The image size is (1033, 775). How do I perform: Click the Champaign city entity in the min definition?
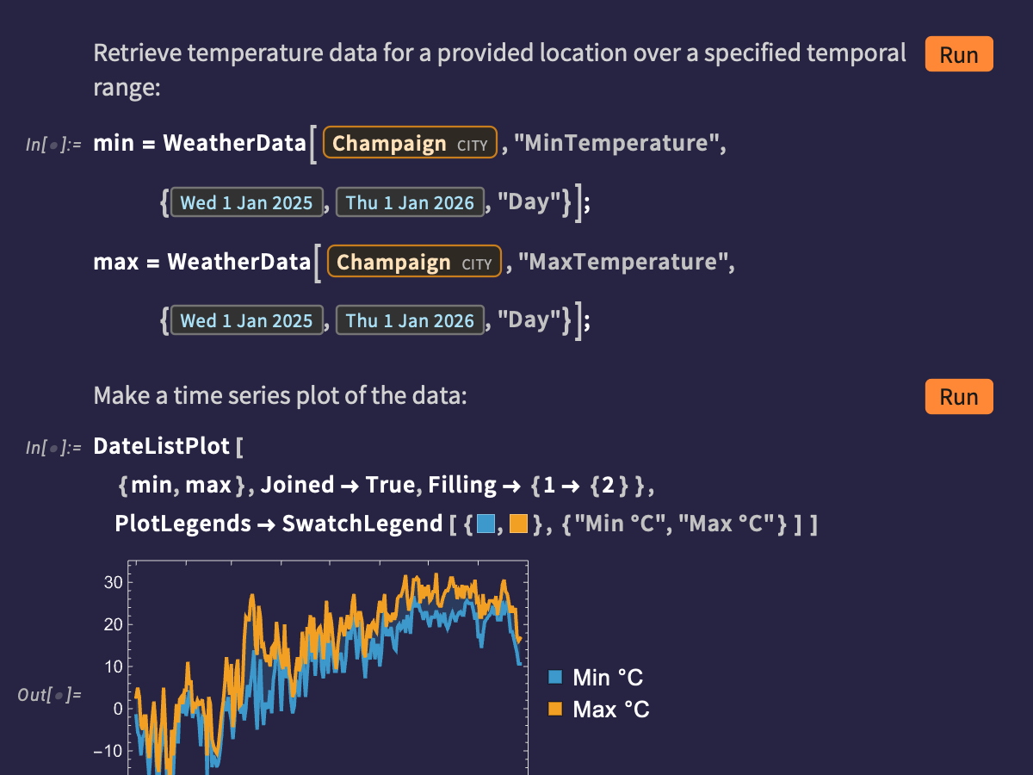410,144
